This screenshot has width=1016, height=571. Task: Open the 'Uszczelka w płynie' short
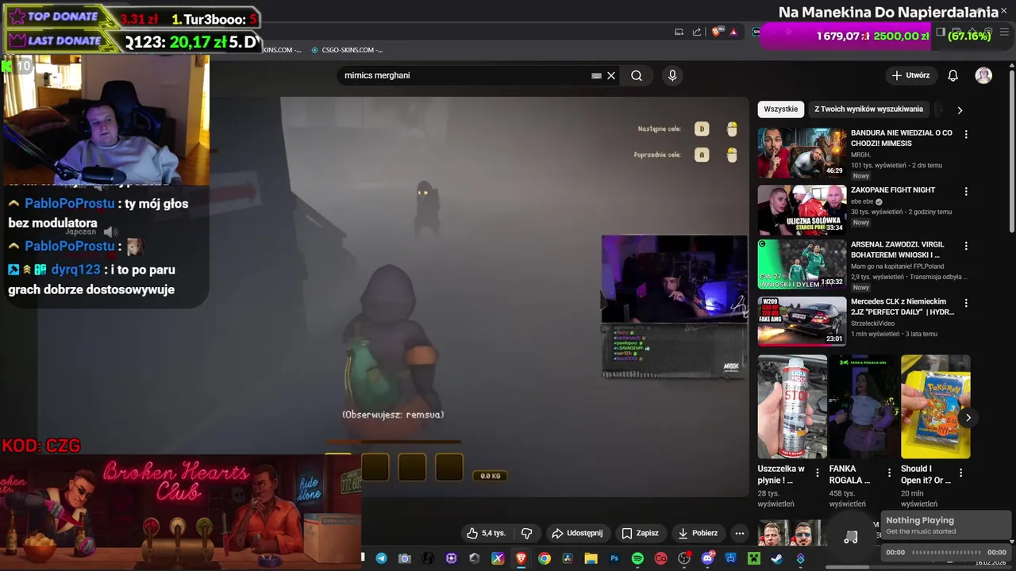pyautogui.click(x=792, y=406)
